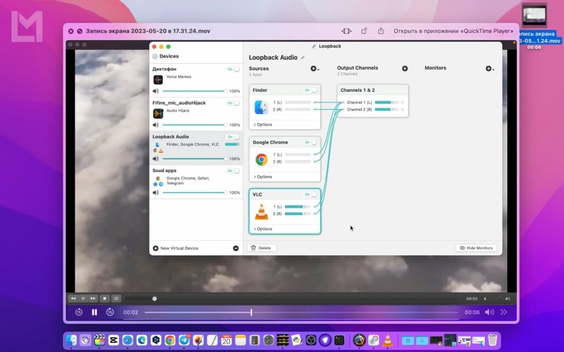This screenshot has width=564, height=352.
Task: Click the rename pencil beside Loopback Audio title
Action: 303,57
